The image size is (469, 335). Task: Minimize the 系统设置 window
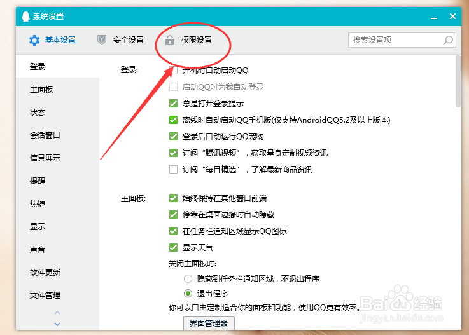(434, 17)
